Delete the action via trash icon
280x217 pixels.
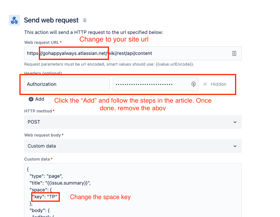[x=85, y=20]
